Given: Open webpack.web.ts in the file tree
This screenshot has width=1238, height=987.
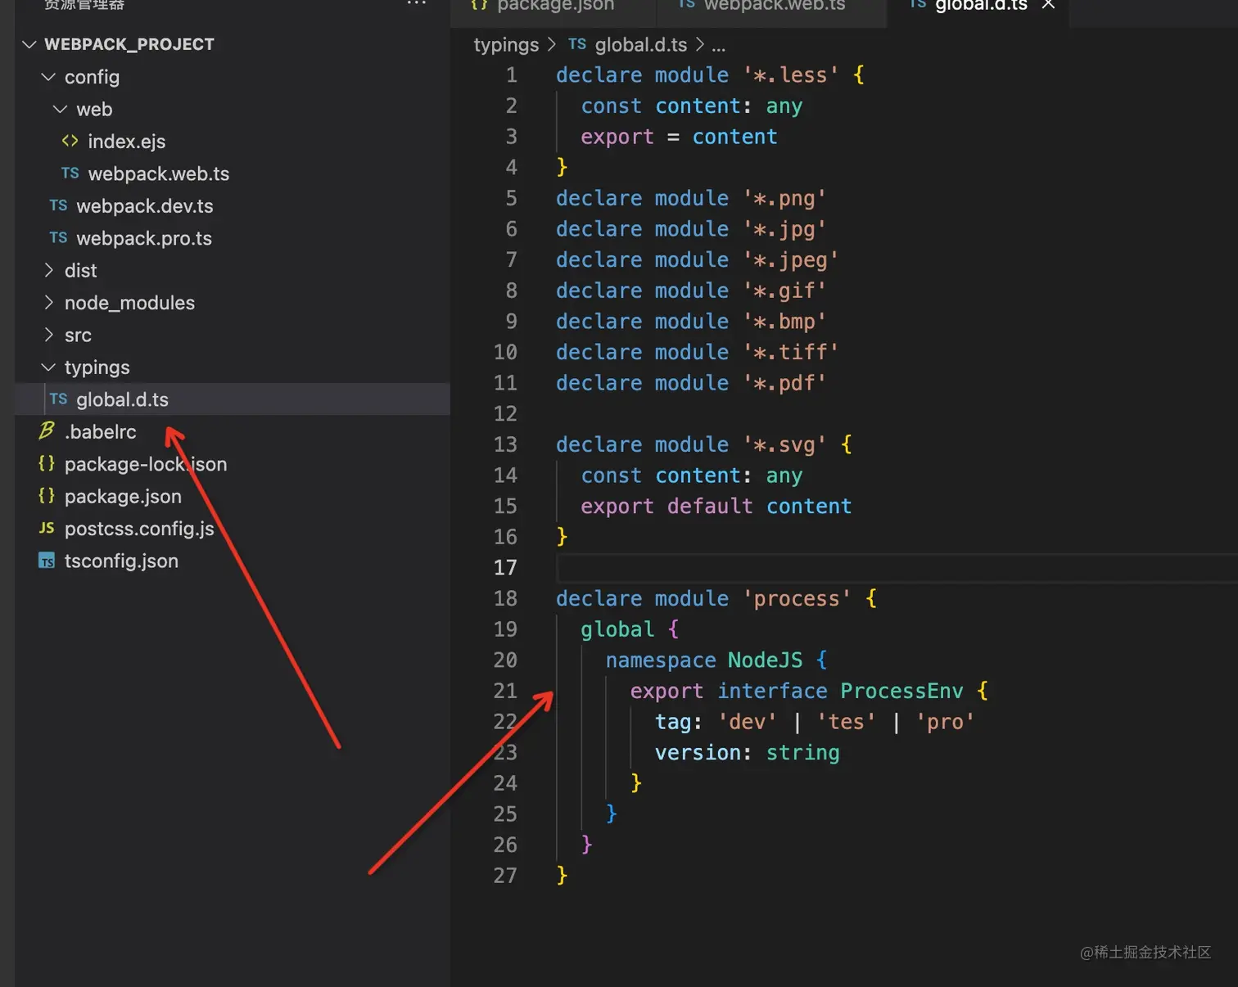Looking at the screenshot, I should pyautogui.click(x=159, y=174).
